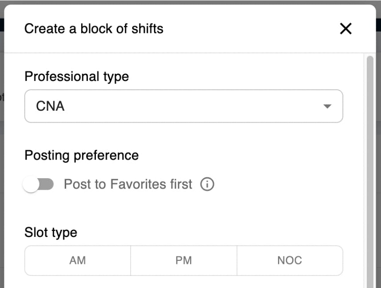This screenshot has width=381, height=288.
Task: Click the info icon beside Post to Favorites
Action: [x=207, y=184]
